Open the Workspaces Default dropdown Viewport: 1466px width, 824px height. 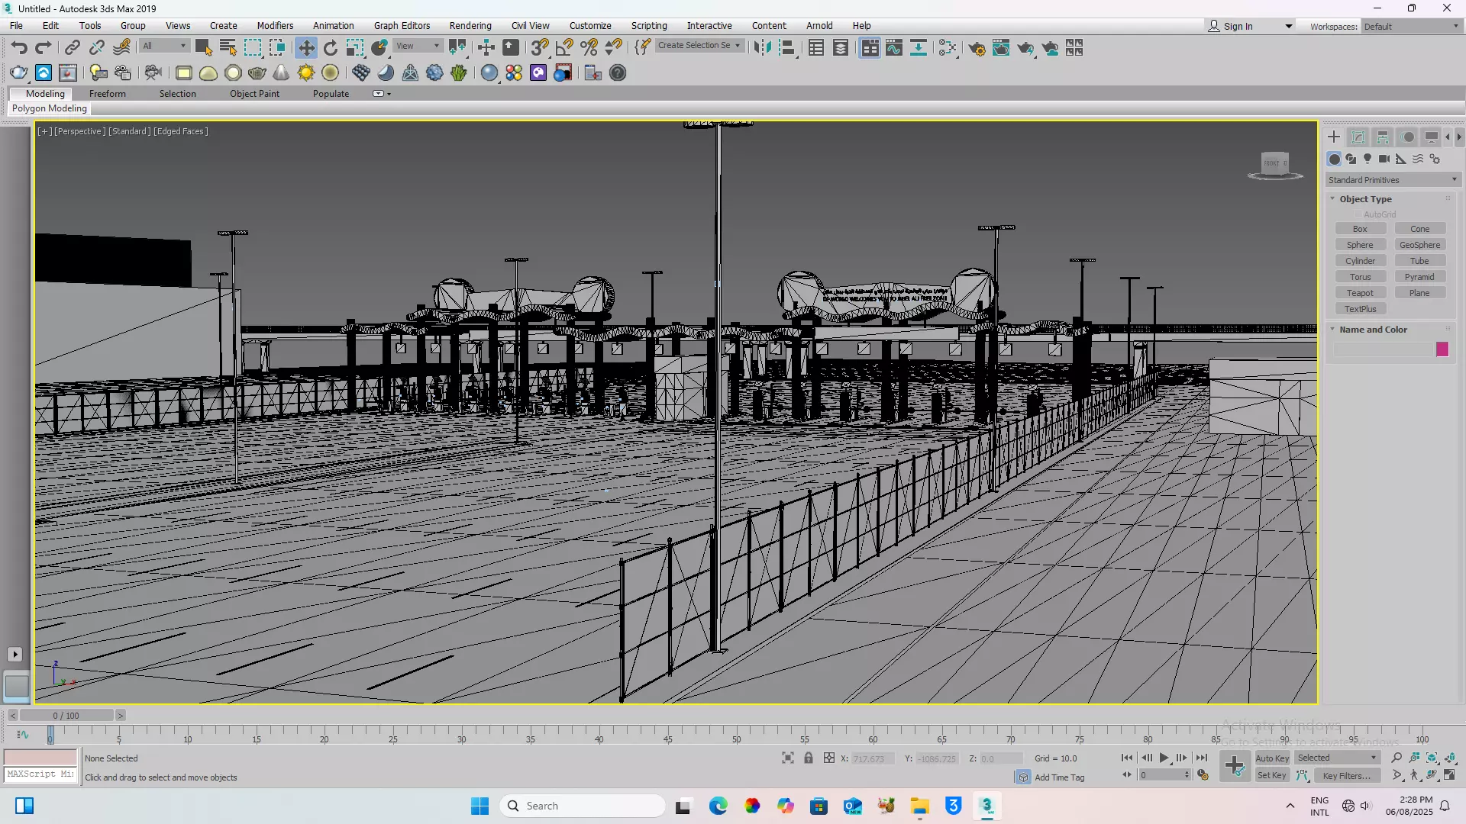click(1411, 27)
